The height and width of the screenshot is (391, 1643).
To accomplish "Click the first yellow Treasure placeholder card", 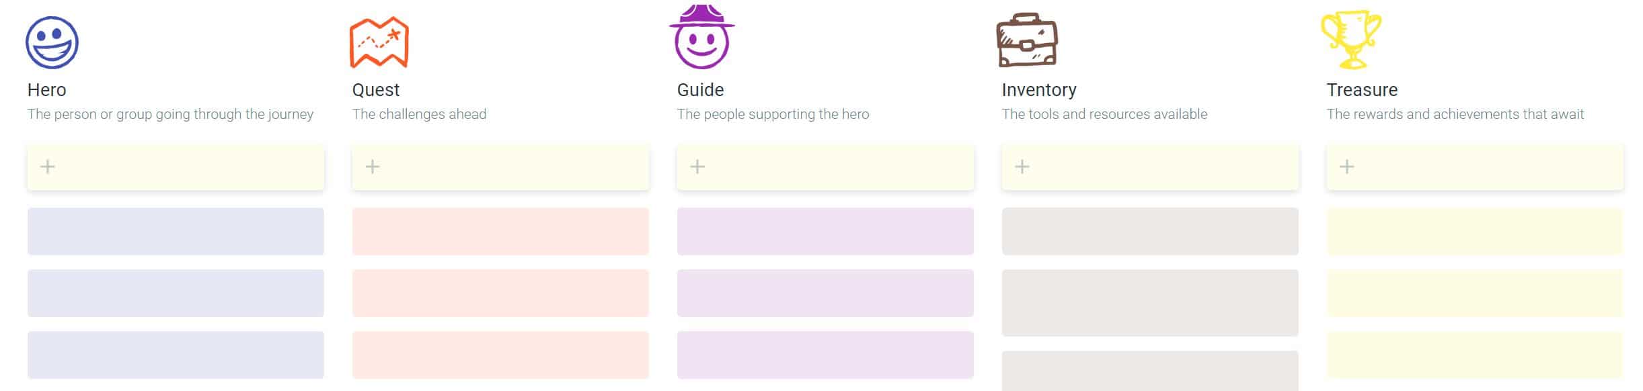I will [x=1475, y=231].
